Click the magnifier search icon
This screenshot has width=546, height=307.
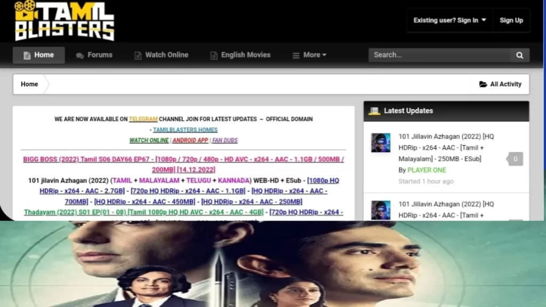coord(519,55)
